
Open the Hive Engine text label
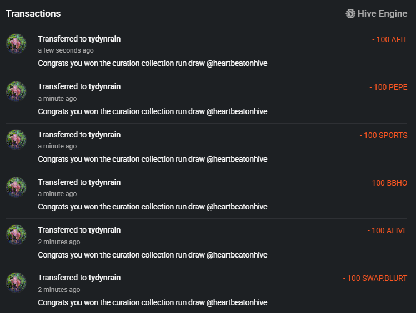pyautogui.click(x=382, y=14)
